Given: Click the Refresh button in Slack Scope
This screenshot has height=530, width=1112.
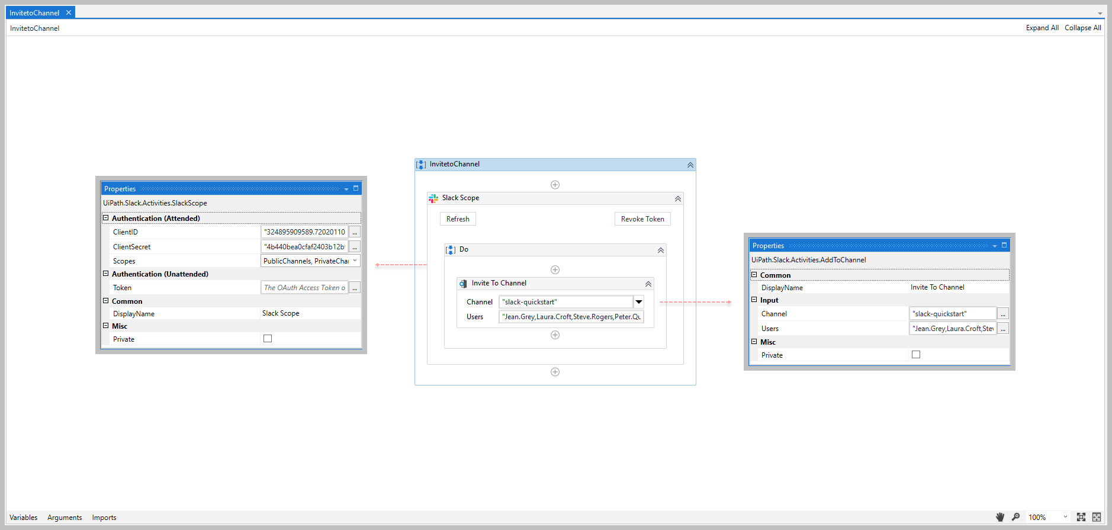Looking at the screenshot, I should (458, 219).
